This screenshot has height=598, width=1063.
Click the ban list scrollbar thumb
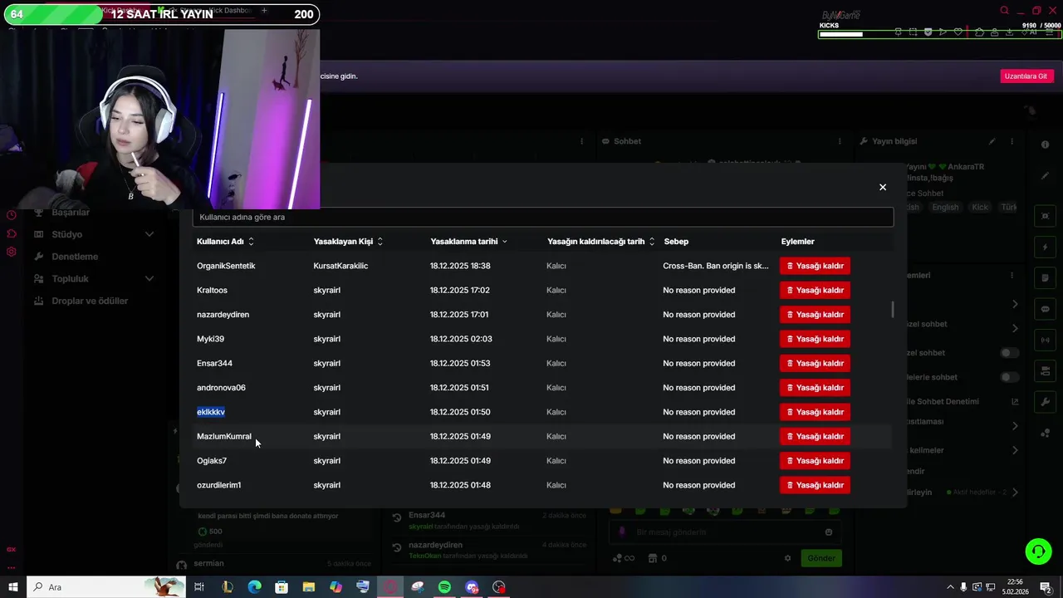[893, 309]
